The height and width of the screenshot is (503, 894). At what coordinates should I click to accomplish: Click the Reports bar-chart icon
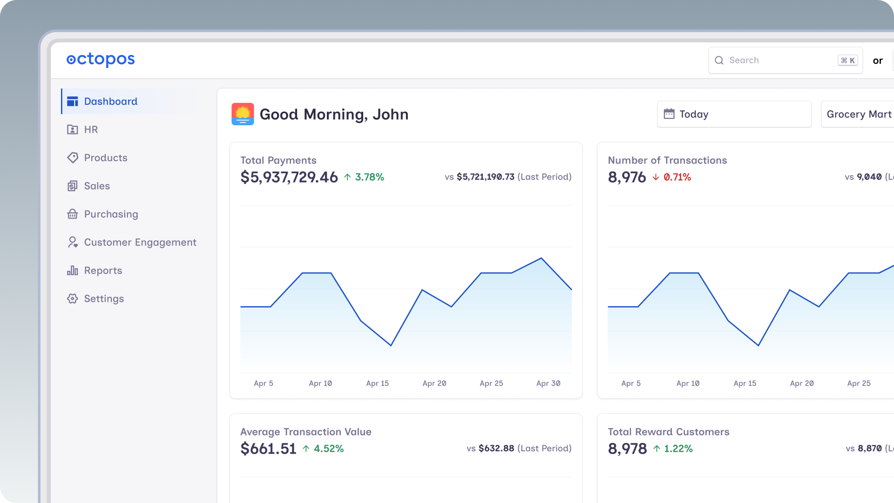(72, 271)
